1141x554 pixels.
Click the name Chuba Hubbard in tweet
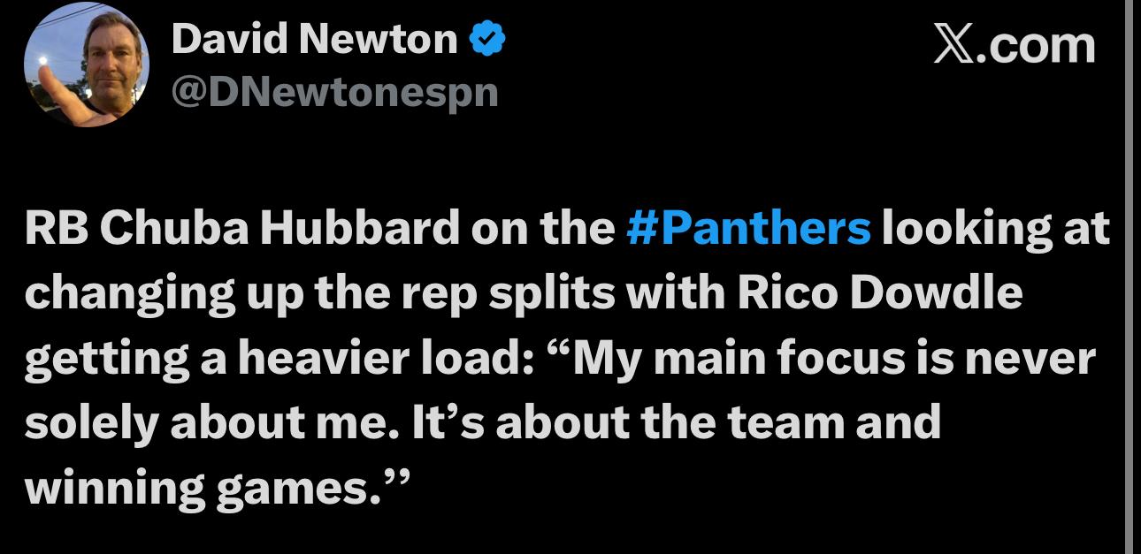click(x=282, y=229)
